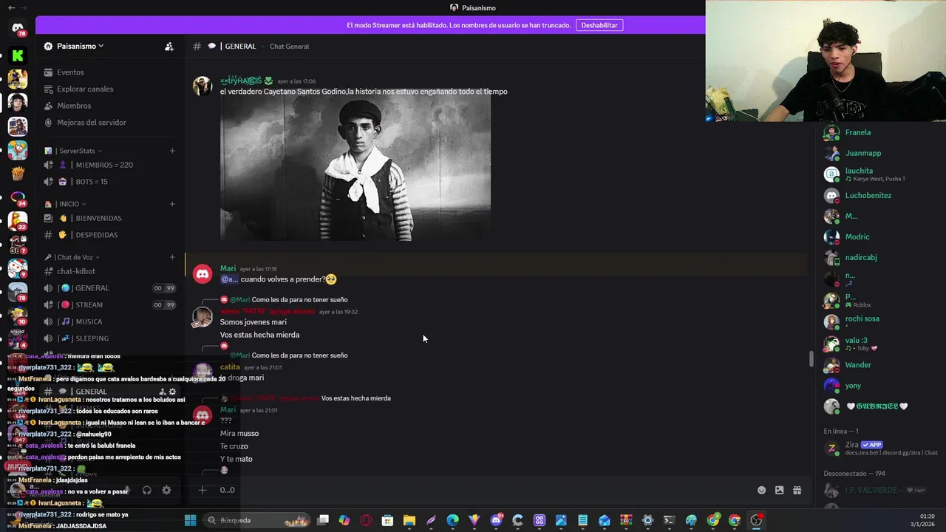Open the Opera browser taskbar icon

coord(366,520)
